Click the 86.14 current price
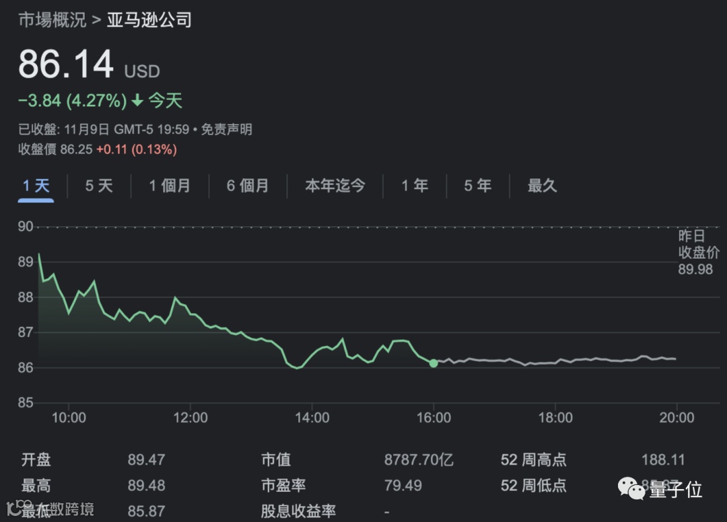This screenshot has height=522, width=727. point(66,64)
